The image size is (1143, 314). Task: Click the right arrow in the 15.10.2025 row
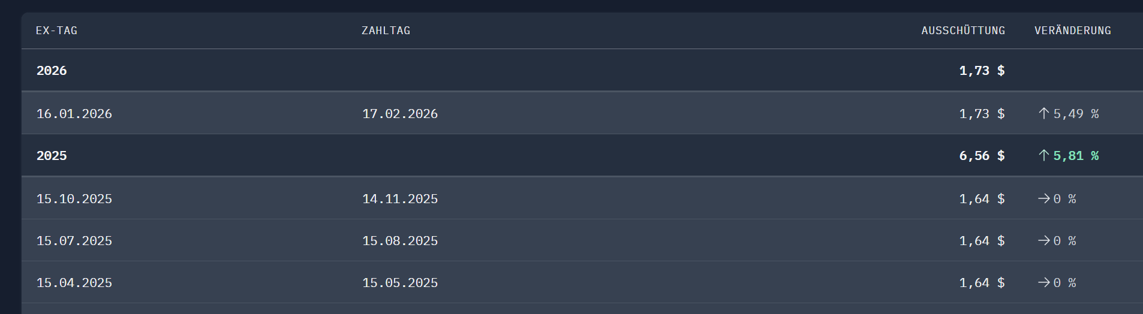coord(1044,199)
